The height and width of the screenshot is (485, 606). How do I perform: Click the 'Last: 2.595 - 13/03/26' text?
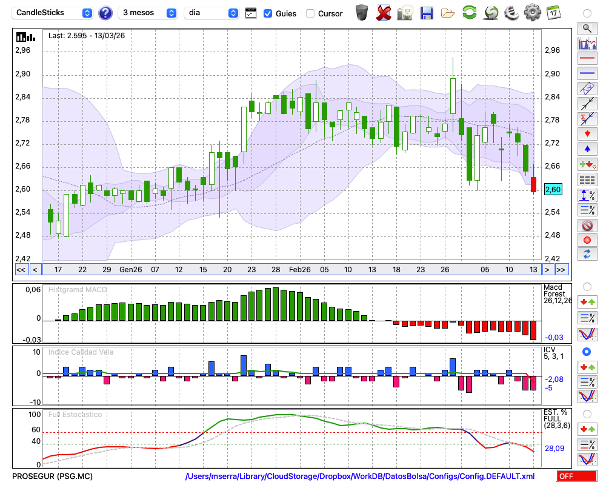point(87,36)
